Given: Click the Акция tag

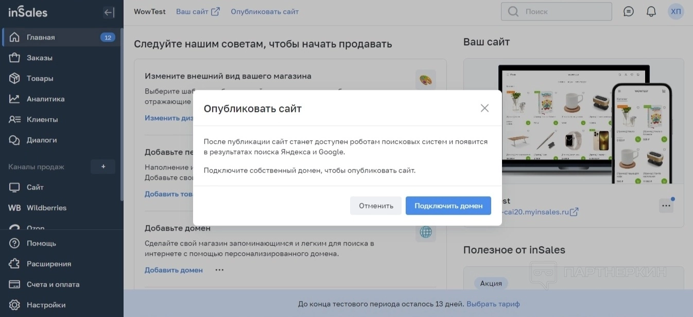Looking at the screenshot, I should [x=491, y=283].
